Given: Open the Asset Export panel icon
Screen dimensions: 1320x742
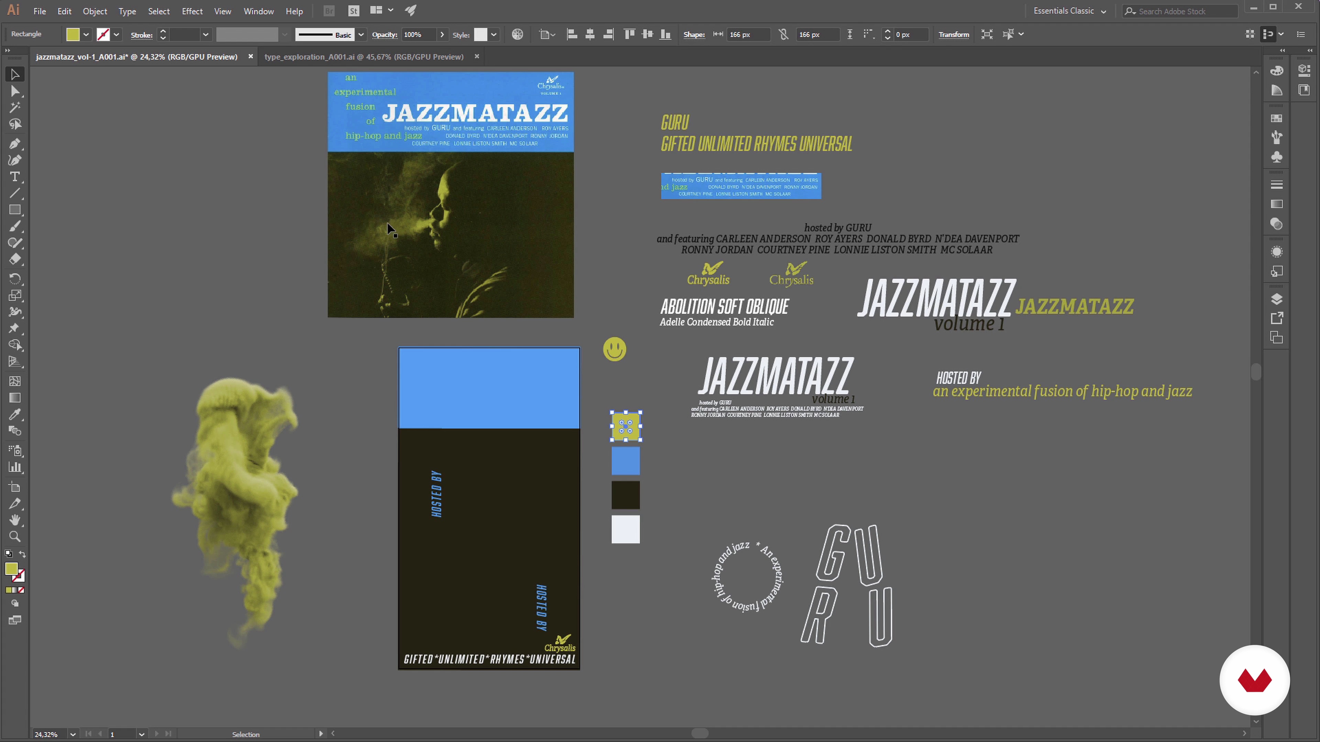Looking at the screenshot, I should pos(1276,318).
